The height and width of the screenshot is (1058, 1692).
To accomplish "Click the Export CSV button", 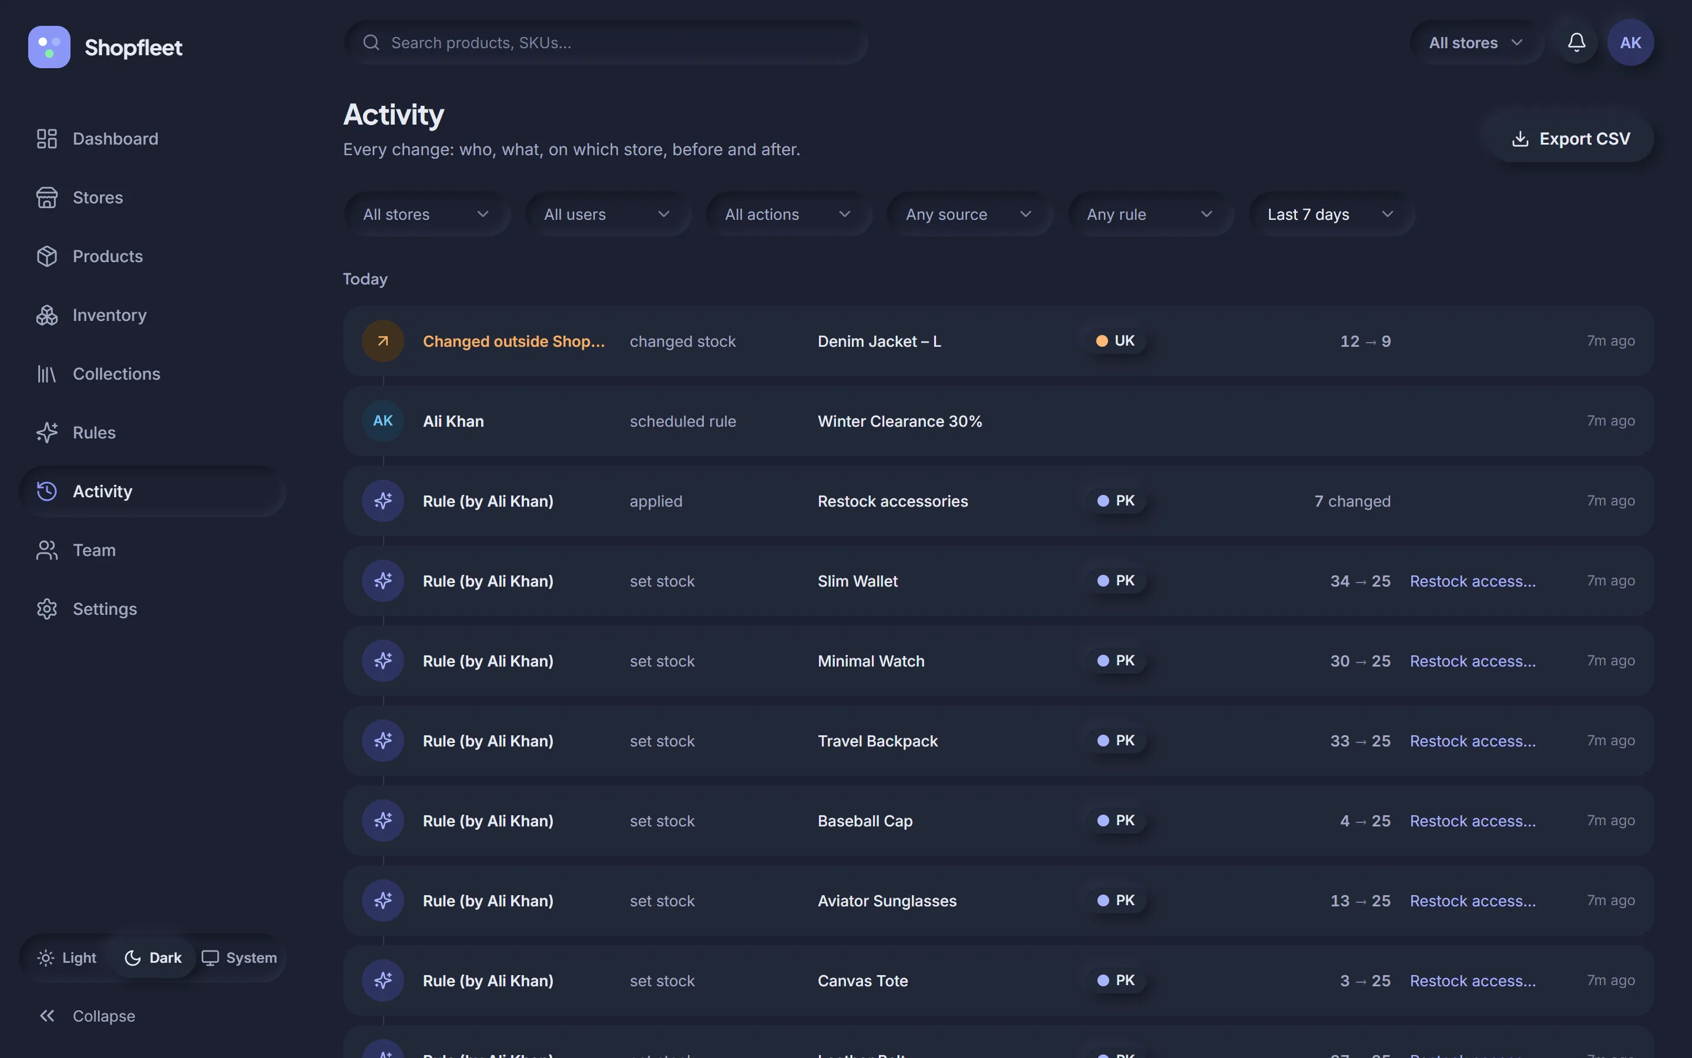I will pyautogui.click(x=1570, y=139).
